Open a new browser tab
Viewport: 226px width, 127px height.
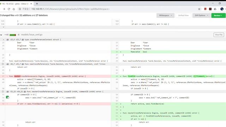click(37, 4)
